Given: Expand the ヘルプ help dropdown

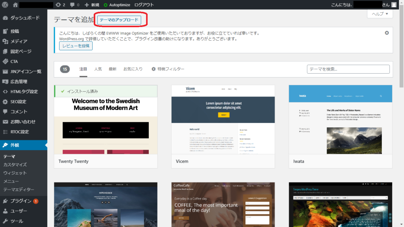Looking at the screenshot, I should (380, 14).
